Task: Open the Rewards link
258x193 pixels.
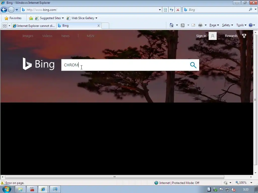Action: coord(231,36)
